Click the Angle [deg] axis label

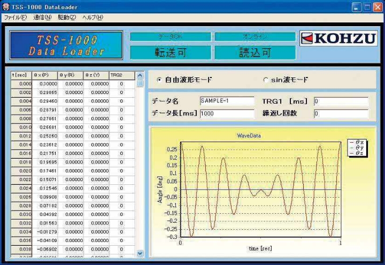click(x=160, y=190)
